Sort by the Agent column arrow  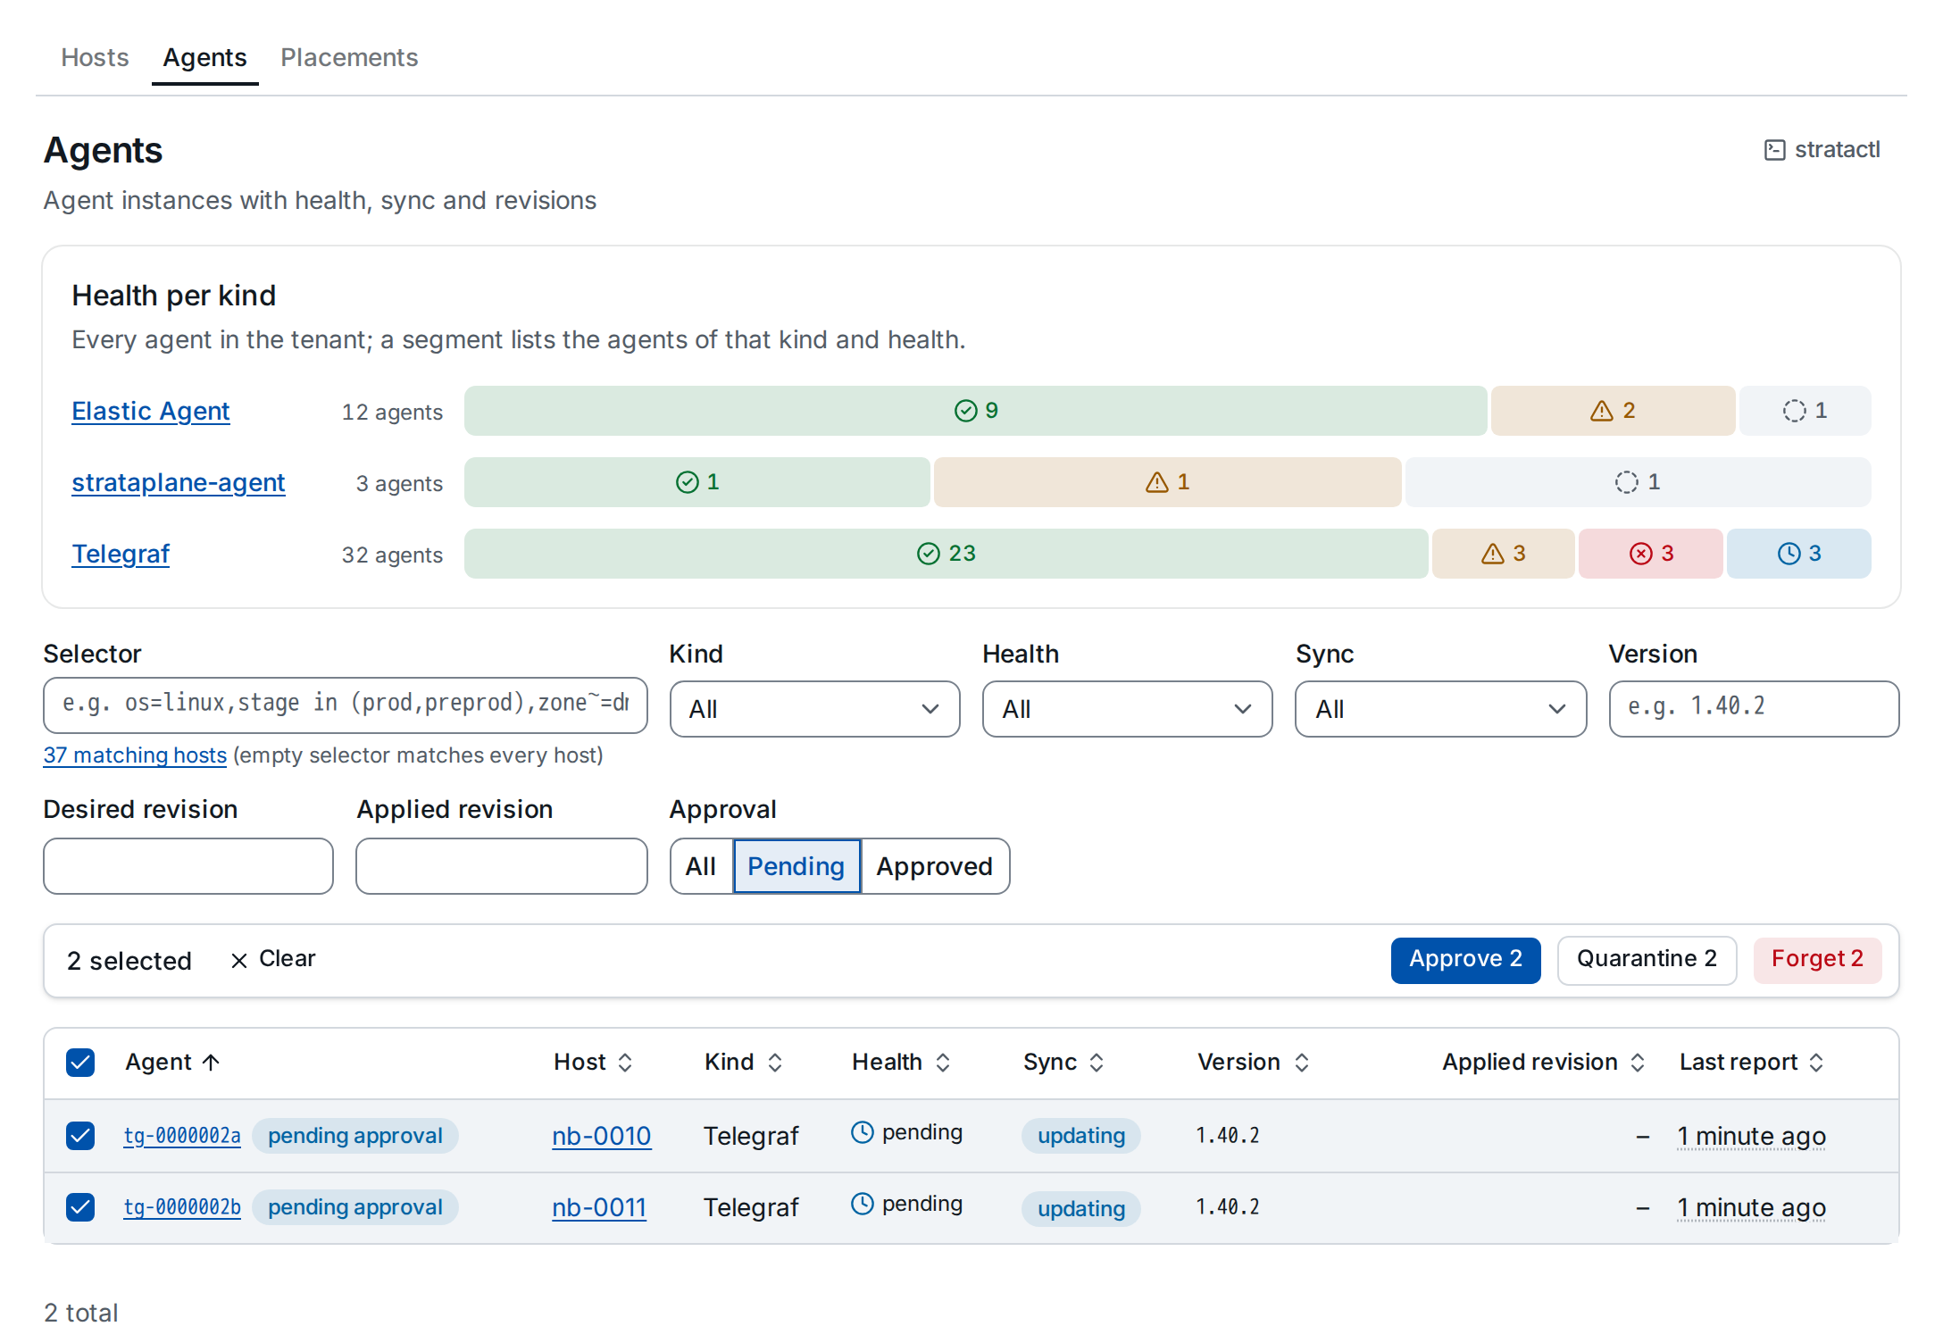tap(211, 1062)
